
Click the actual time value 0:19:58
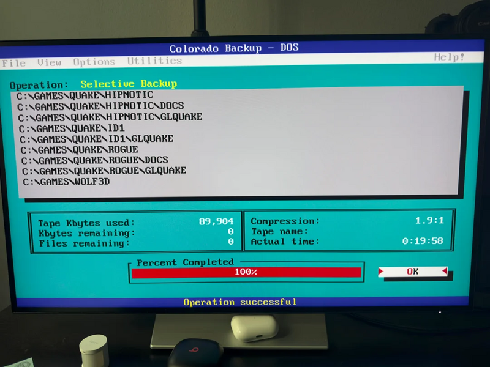click(x=423, y=240)
